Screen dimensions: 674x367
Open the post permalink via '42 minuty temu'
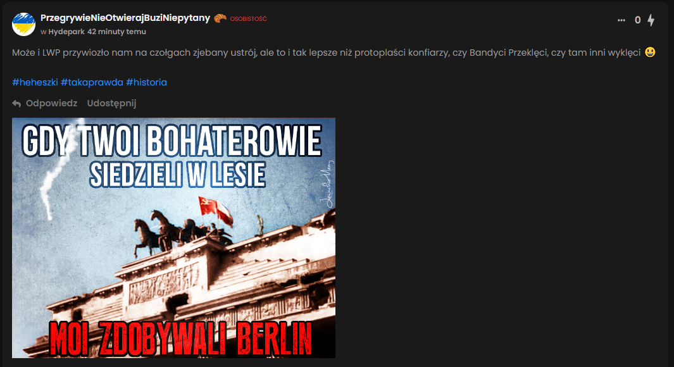click(x=116, y=32)
